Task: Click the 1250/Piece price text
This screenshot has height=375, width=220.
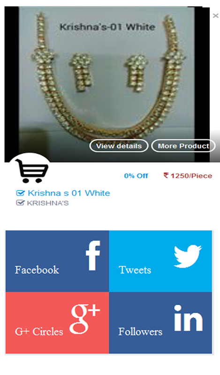Action: [x=191, y=176]
